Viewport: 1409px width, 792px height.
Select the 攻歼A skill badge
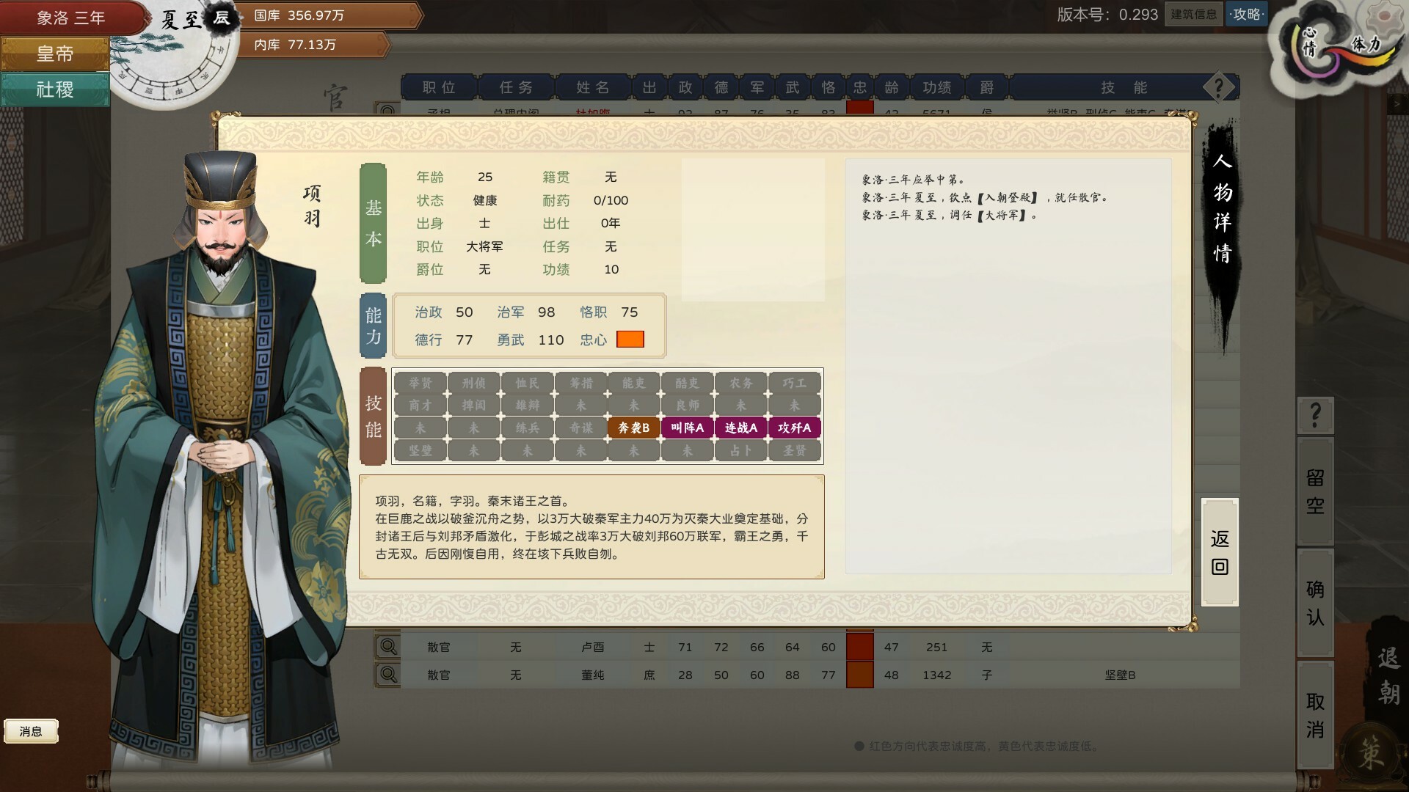(x=794, y=428)
